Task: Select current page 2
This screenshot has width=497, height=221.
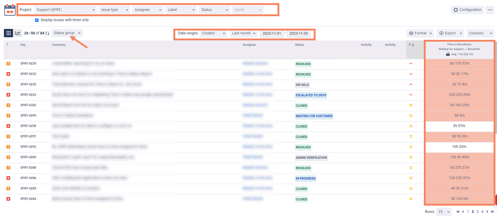Action: coord(473,212)
